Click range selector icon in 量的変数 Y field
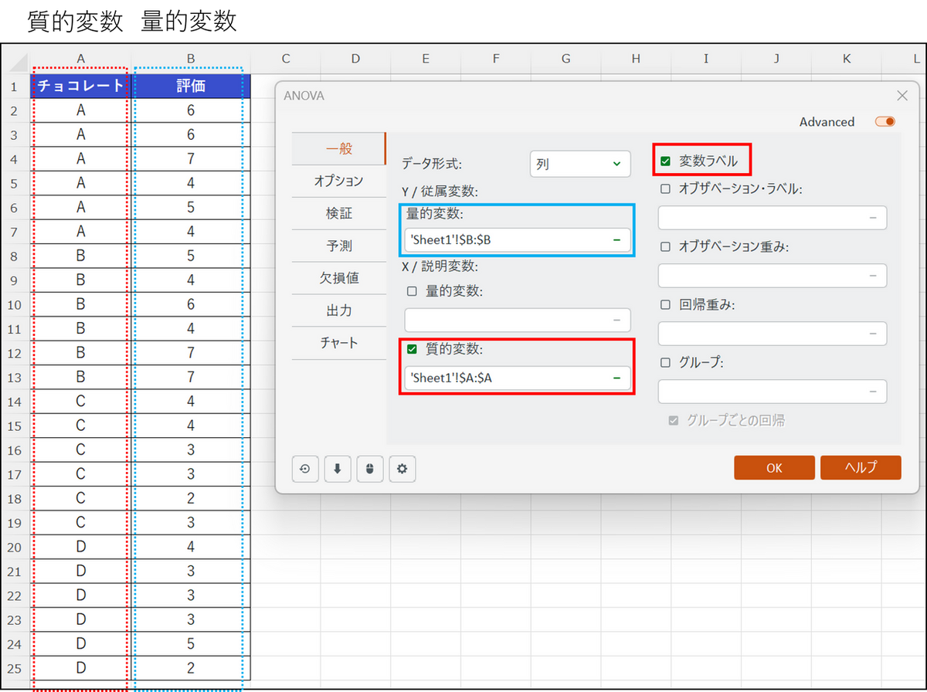This screenshot has height=692, width=927. click(x=616, y=240)
